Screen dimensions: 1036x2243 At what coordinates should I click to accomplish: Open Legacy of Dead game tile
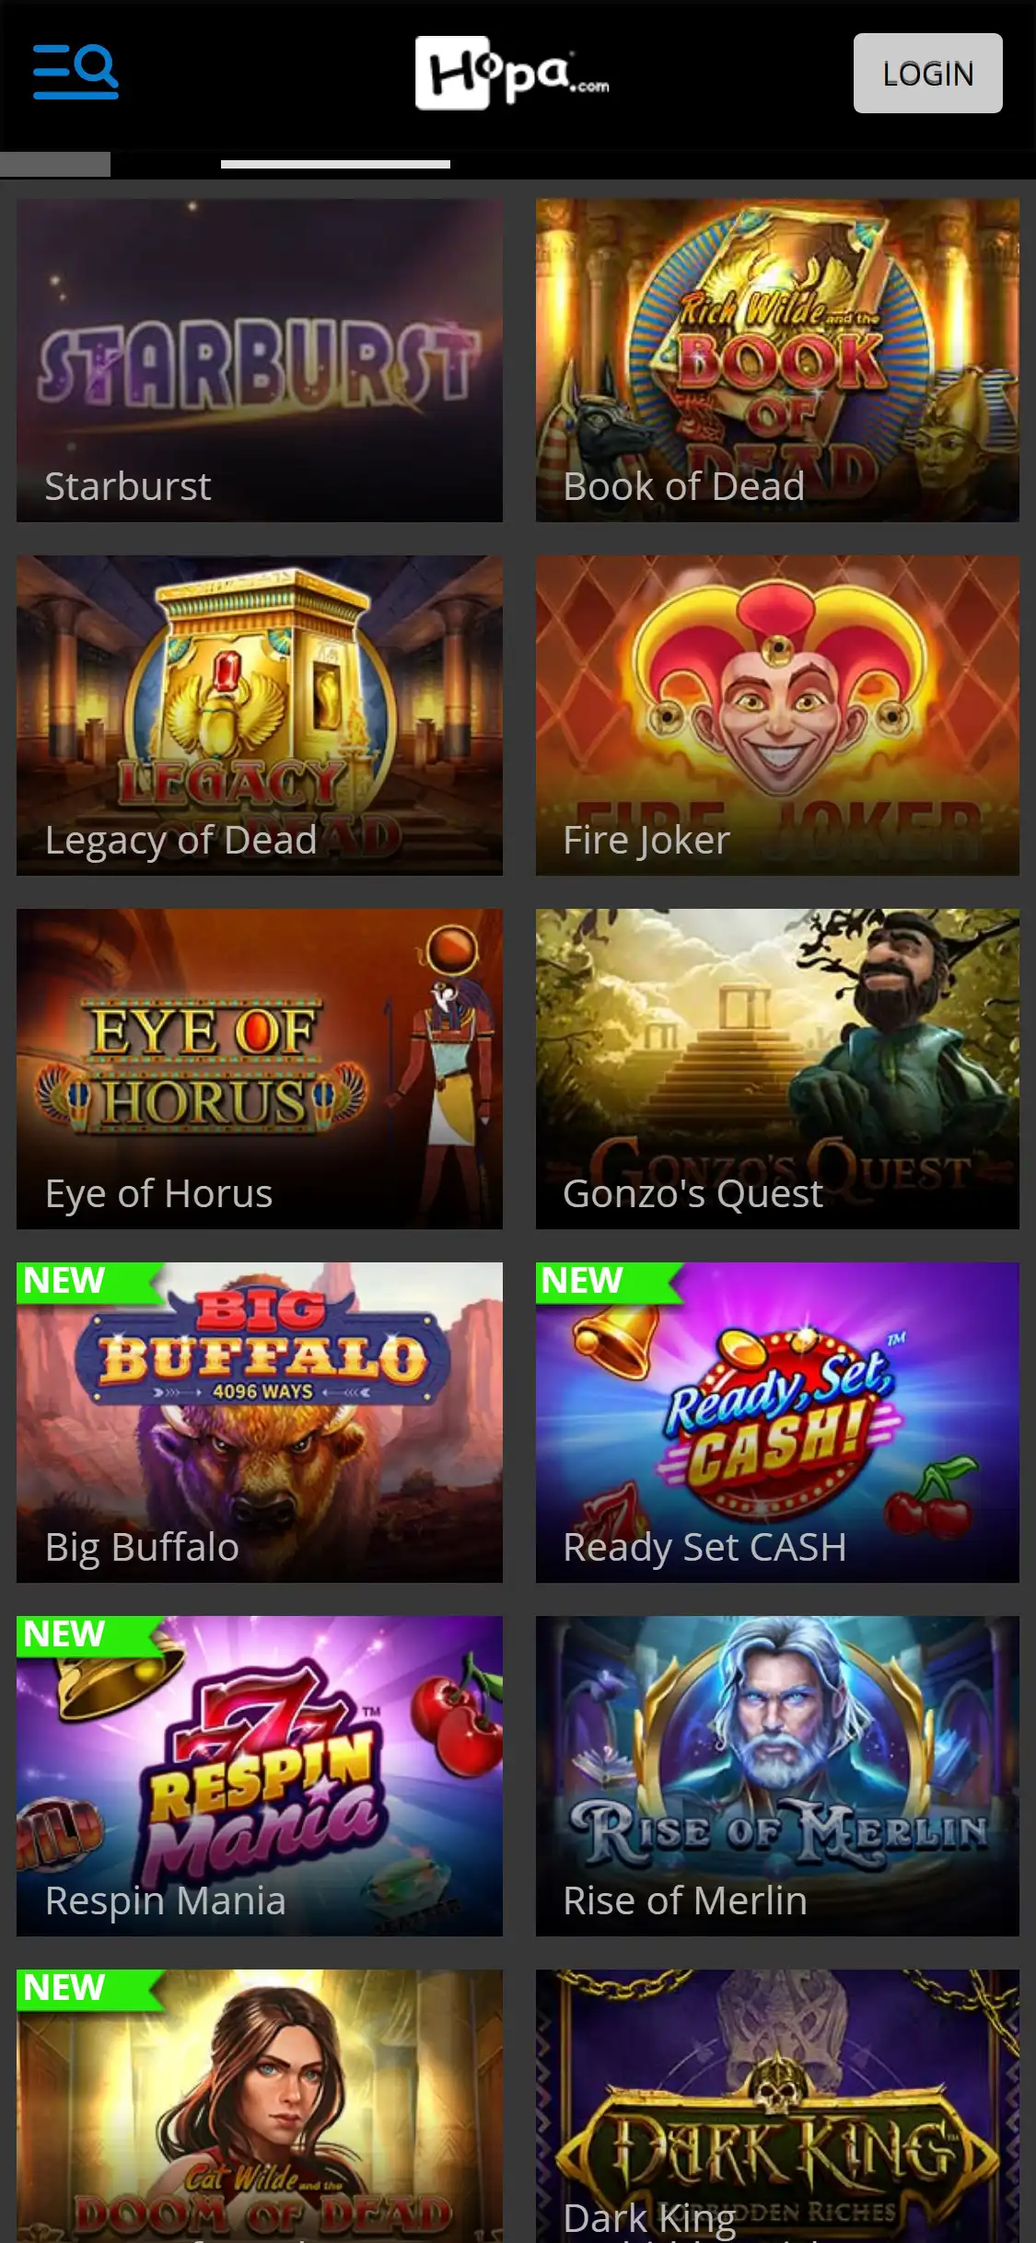[260, 715]
